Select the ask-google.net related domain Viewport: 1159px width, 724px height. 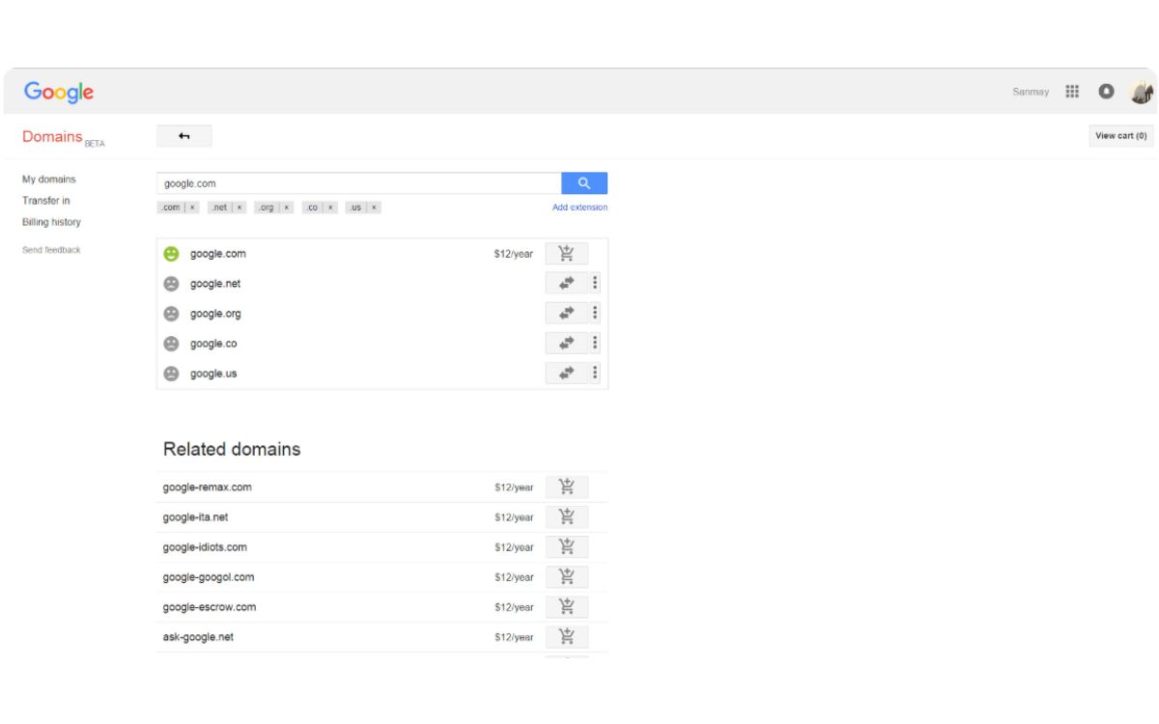click(198, 637)
